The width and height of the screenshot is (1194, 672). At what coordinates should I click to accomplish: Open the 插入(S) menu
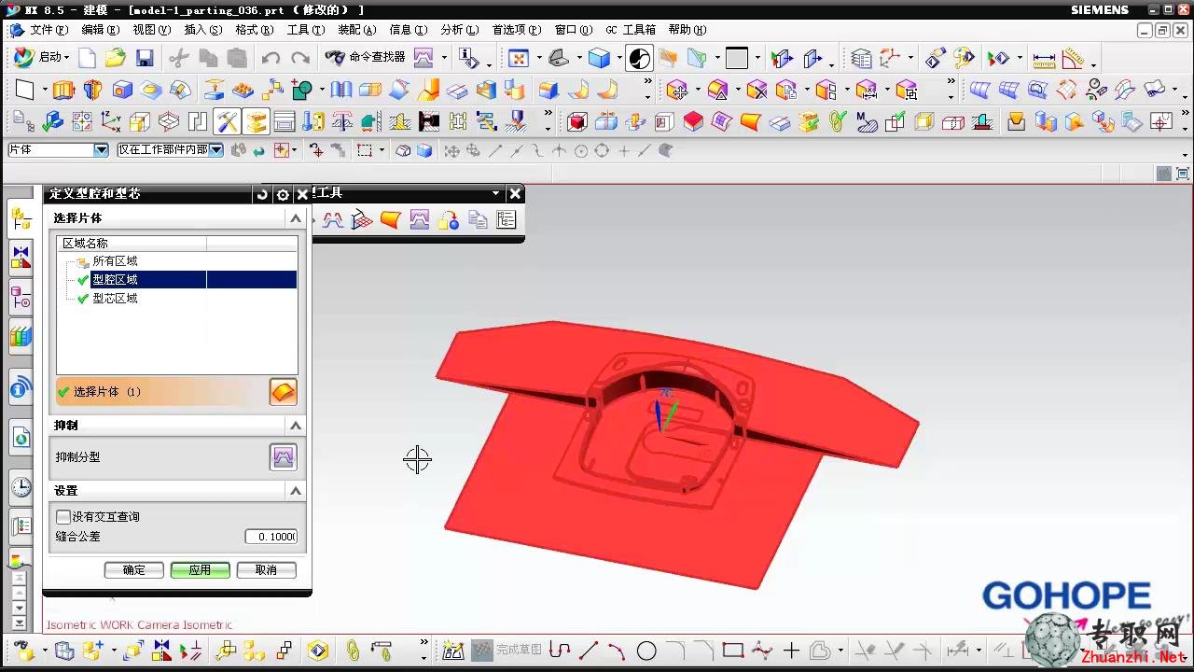pos(202,30)
